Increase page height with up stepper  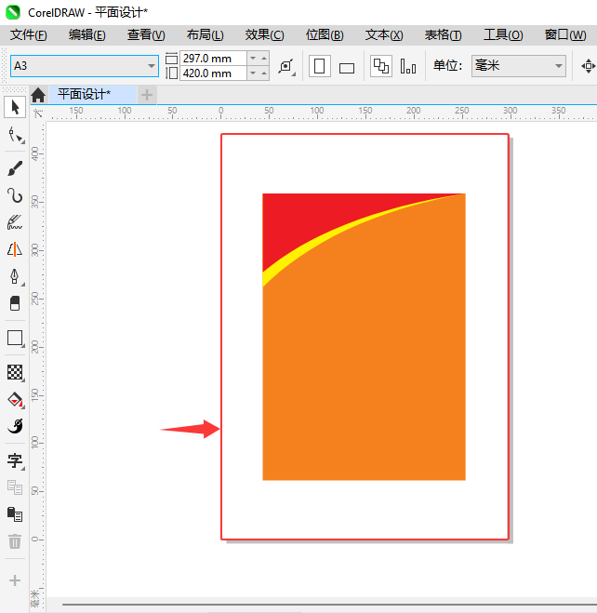tap(264, 73)
